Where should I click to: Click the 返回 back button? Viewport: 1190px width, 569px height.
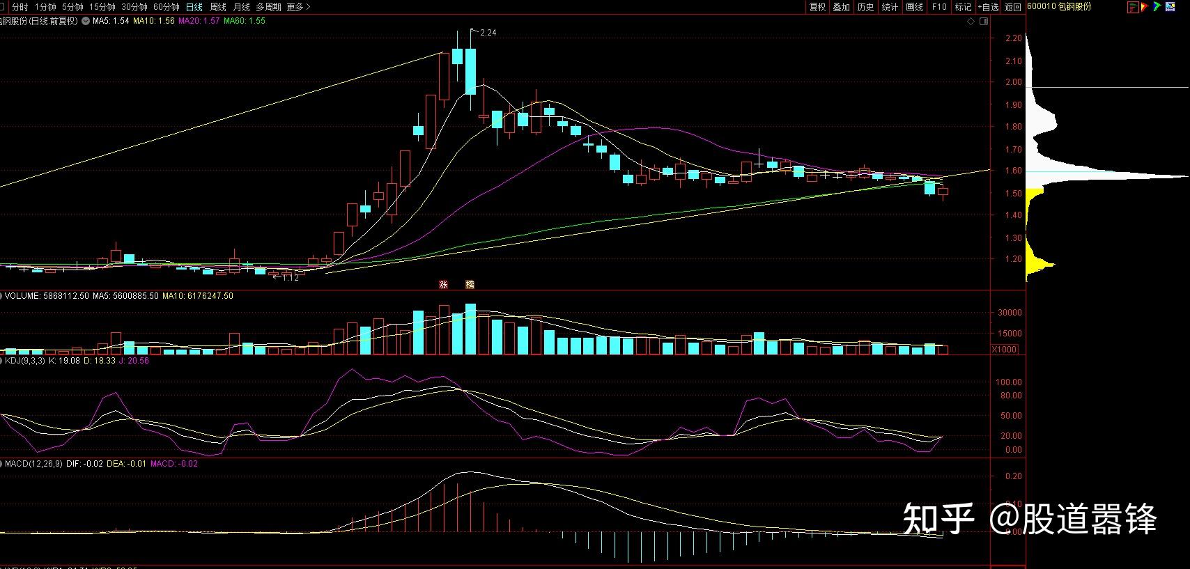[1013, 7]
